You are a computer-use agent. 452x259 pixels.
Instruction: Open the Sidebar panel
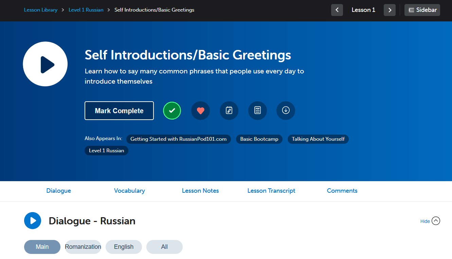point(422,10)
